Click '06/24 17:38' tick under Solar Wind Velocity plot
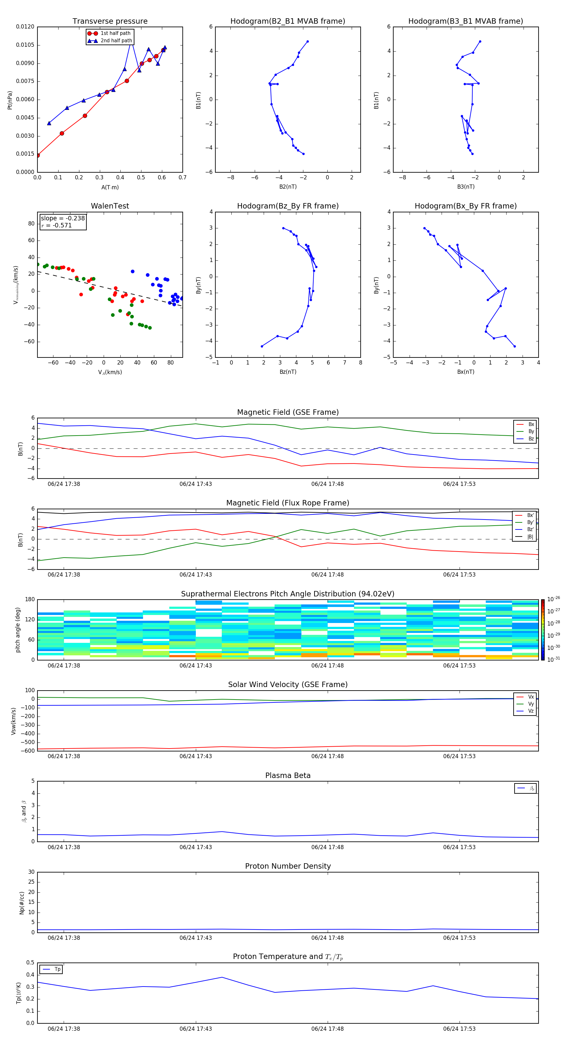Image resolution: width=576 pixels, height=1057 pixels. 64,756
